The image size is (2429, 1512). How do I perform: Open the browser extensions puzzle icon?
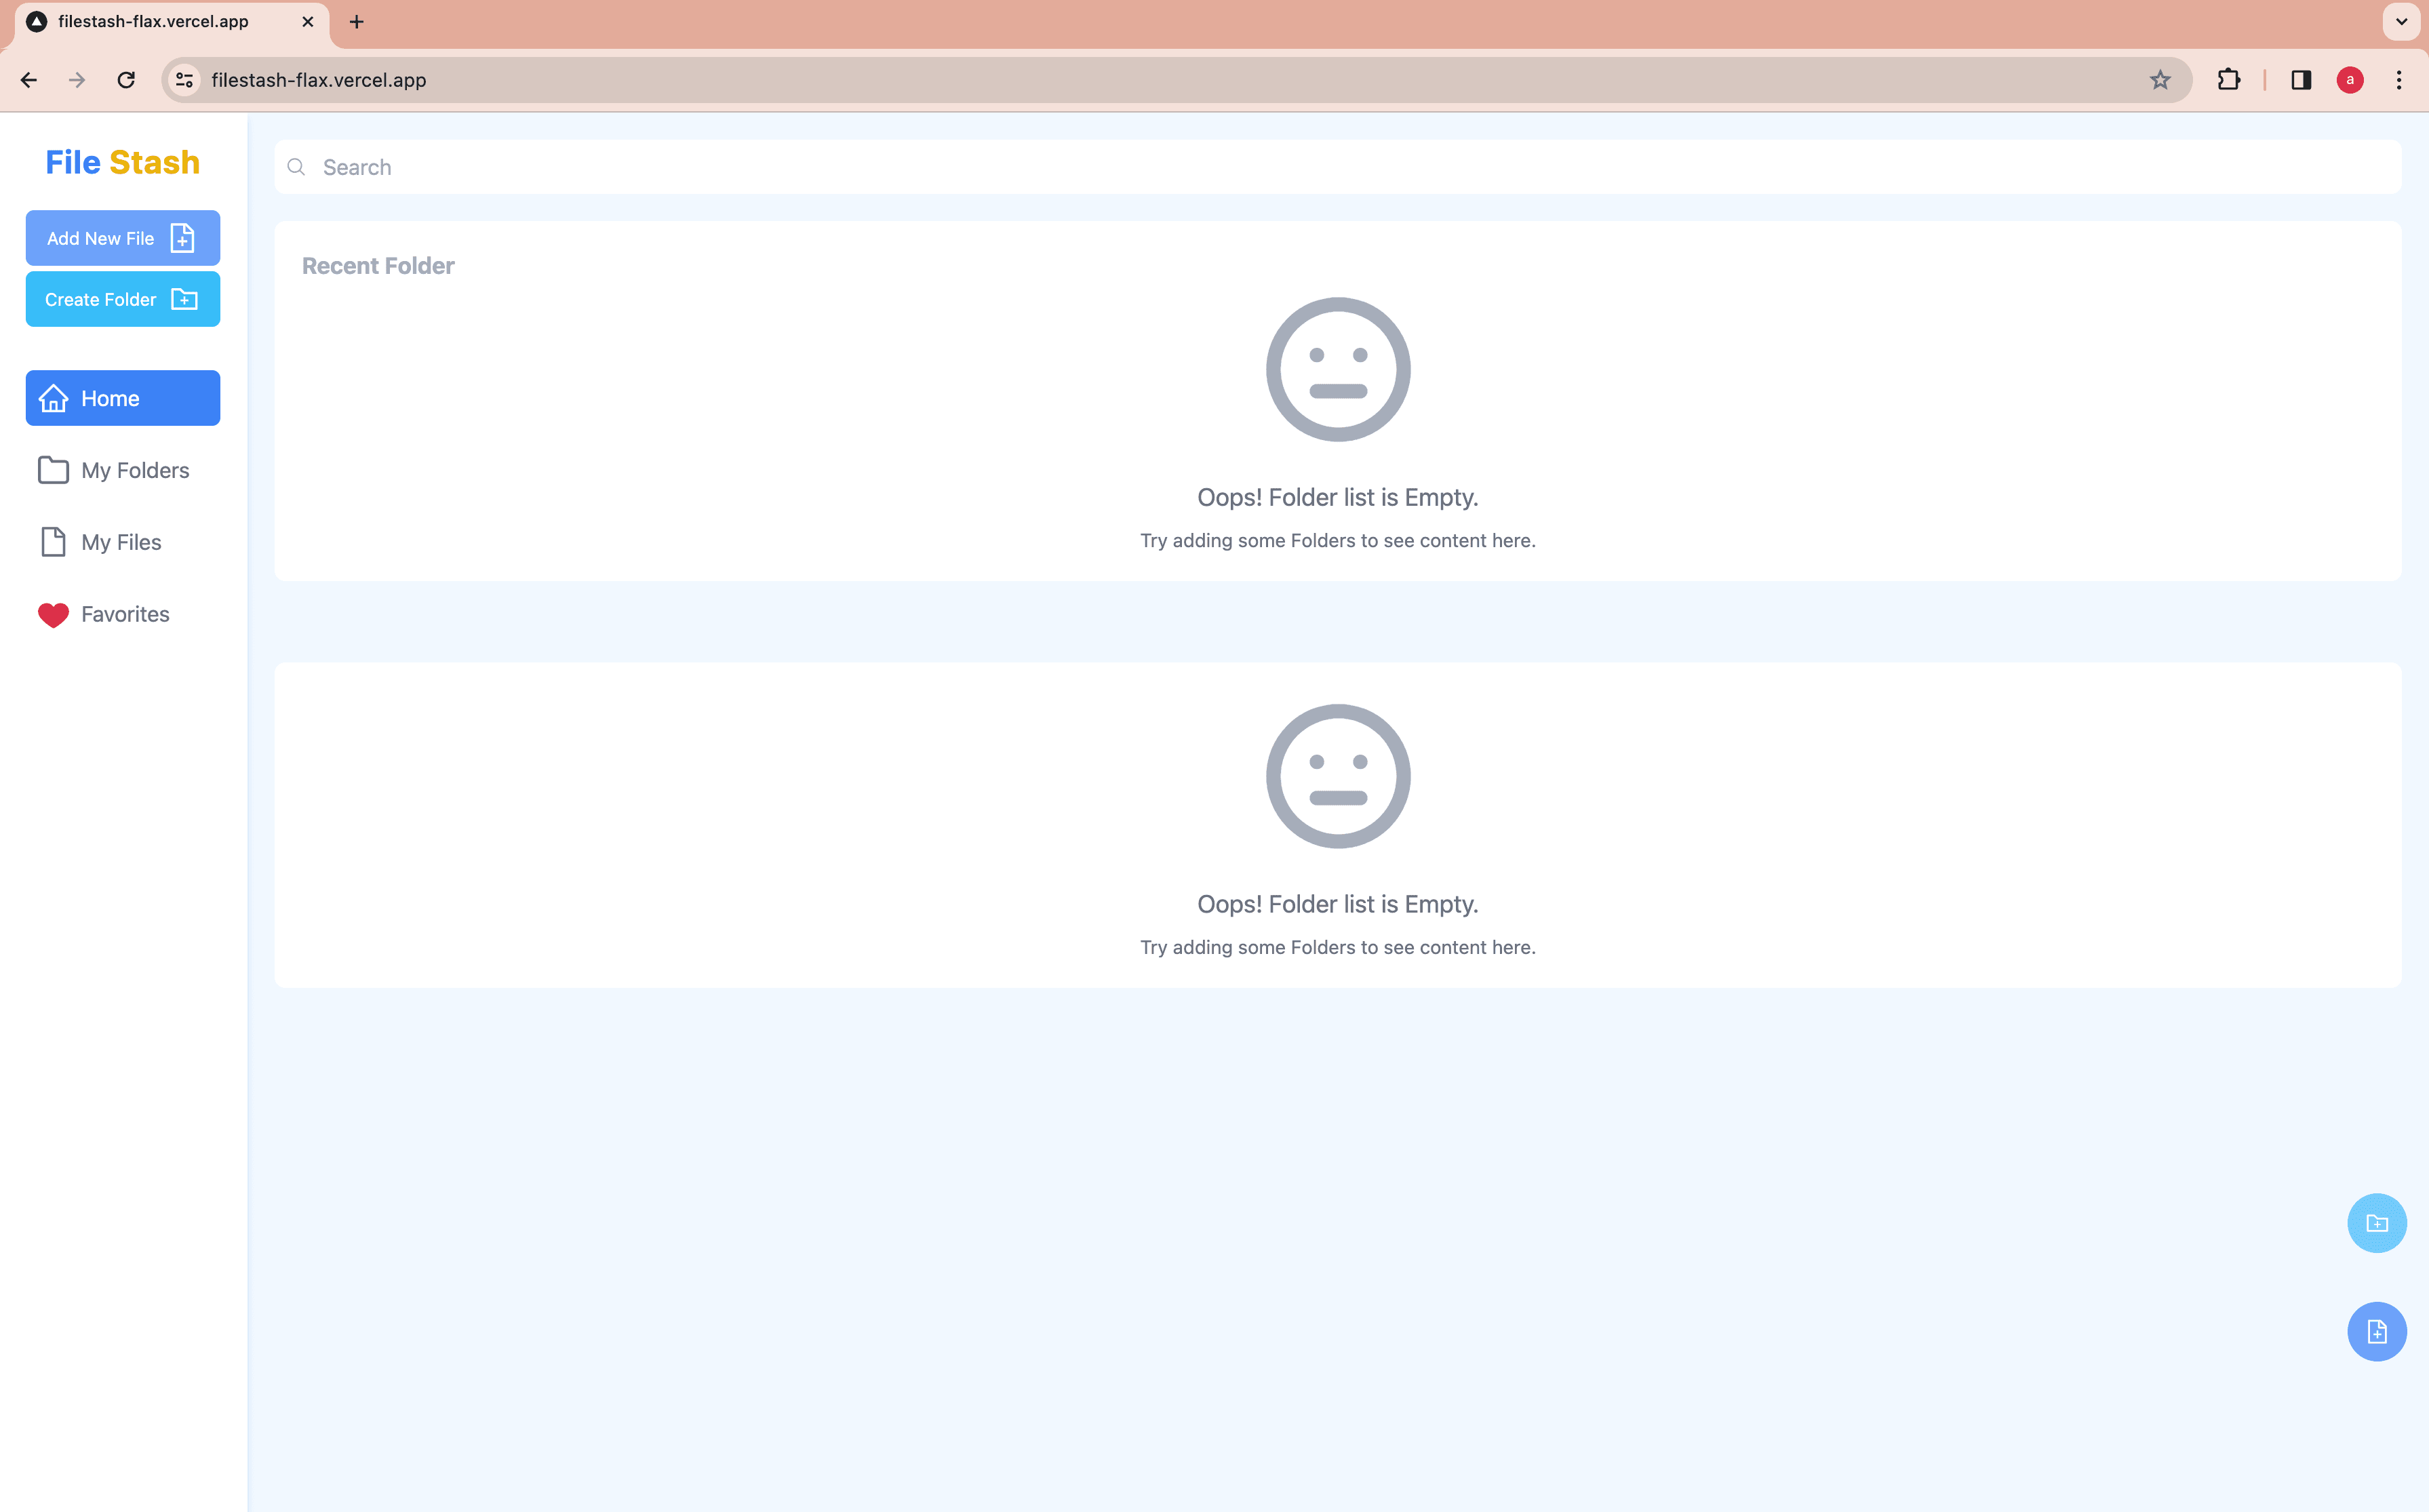pos(2228,80)
